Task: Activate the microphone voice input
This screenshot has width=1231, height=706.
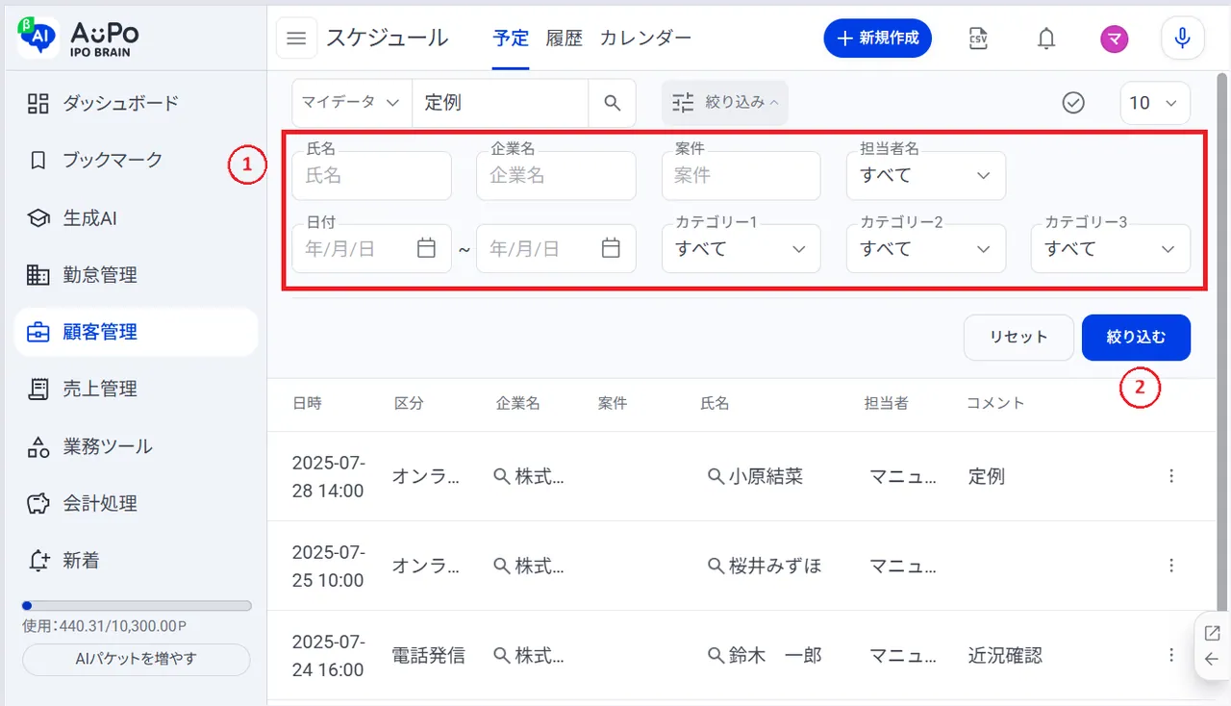Action: [x=1183, y=38]
